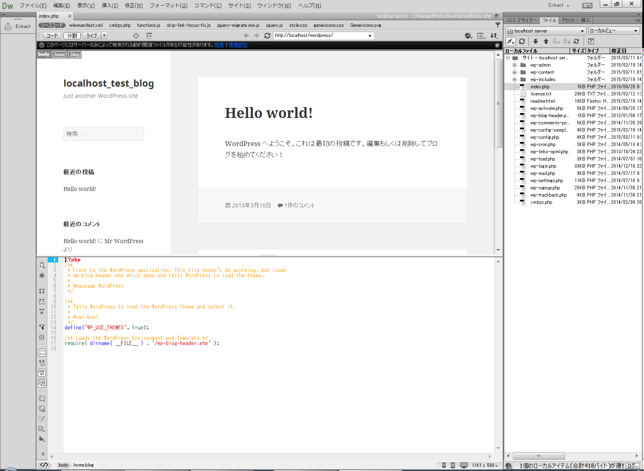Toggle Word Wrap in code view
Image resolution: width=644 pixels, height=471 pixels.
[x=42, y=373]
